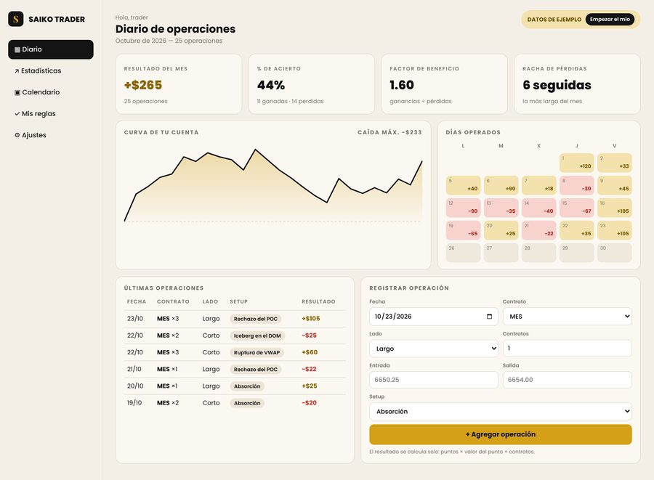The image size is (654, 480).
Task: Select calendar day 1 with +120
Action: click(x=577, y=163)
